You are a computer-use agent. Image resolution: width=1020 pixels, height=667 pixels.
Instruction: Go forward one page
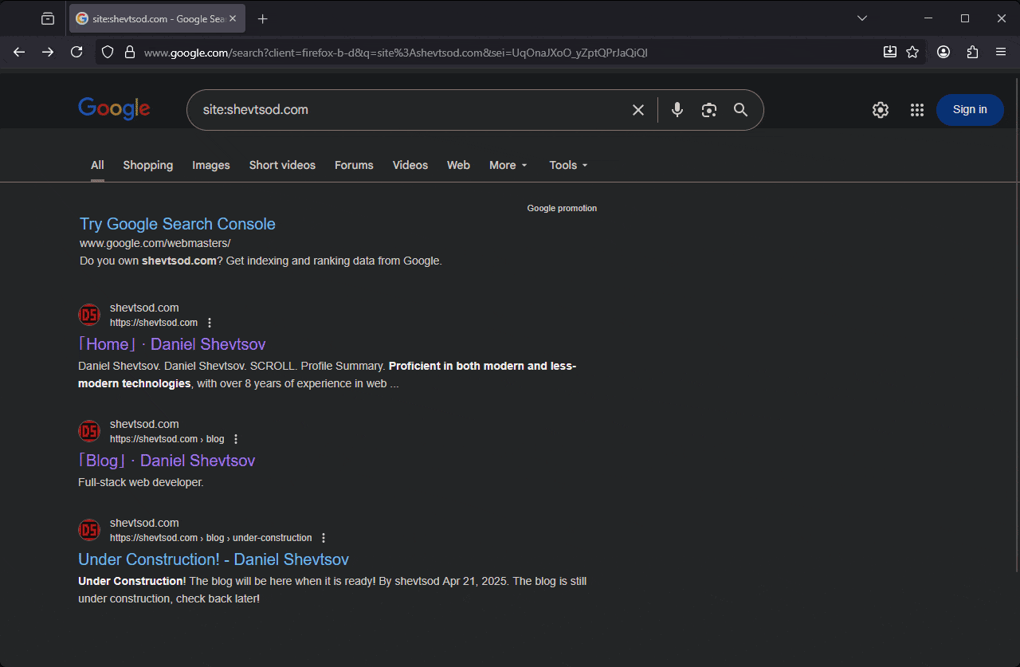pyautogui.click(x=48, y=52)
